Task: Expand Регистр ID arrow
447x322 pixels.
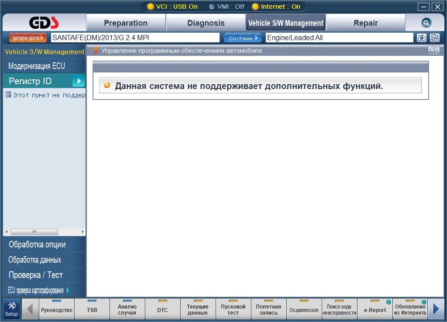Action: click(x=79, y=81)
